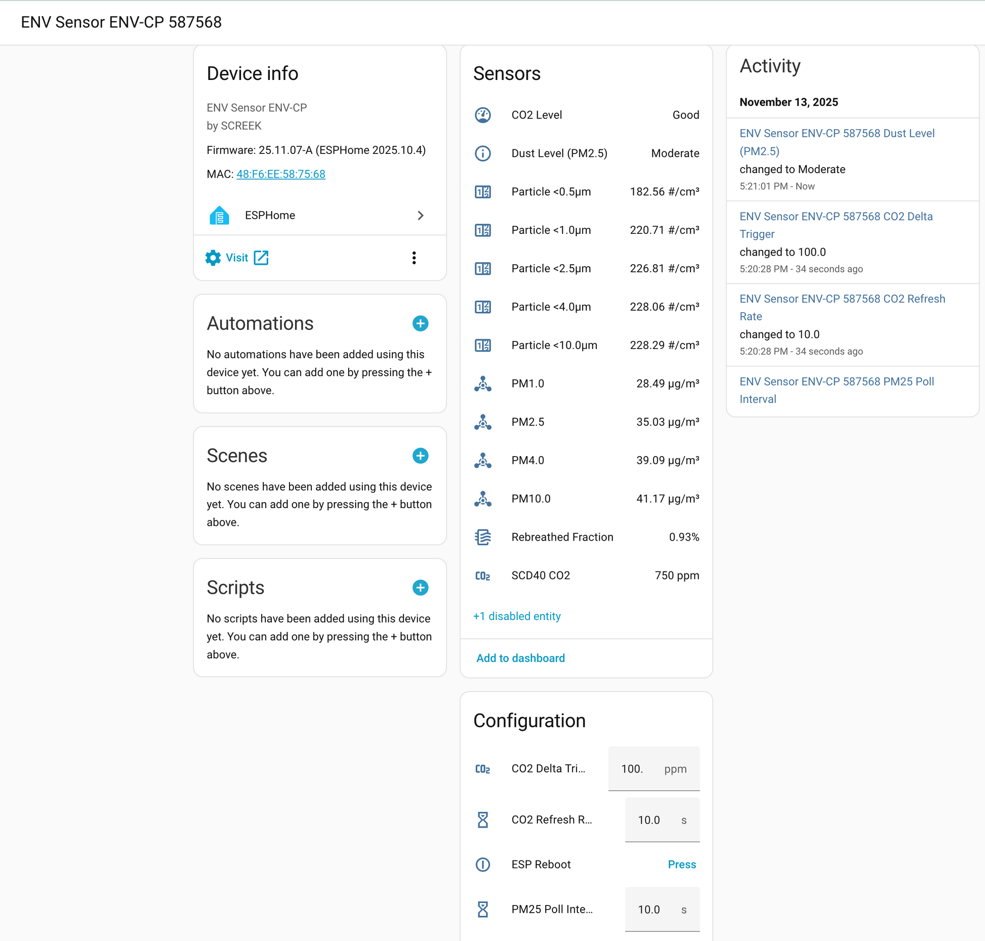Viewport: 985px width, 941px height.
Task: Click the Dust Level info icon
Action: [x=482, y=153]
